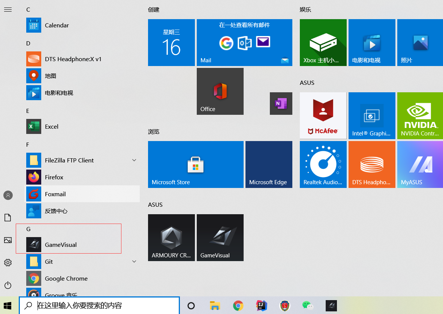This screenshot has height=314, width=443.
Task: Expand the Start hamburger menu
Action: [x=8, y=10]
